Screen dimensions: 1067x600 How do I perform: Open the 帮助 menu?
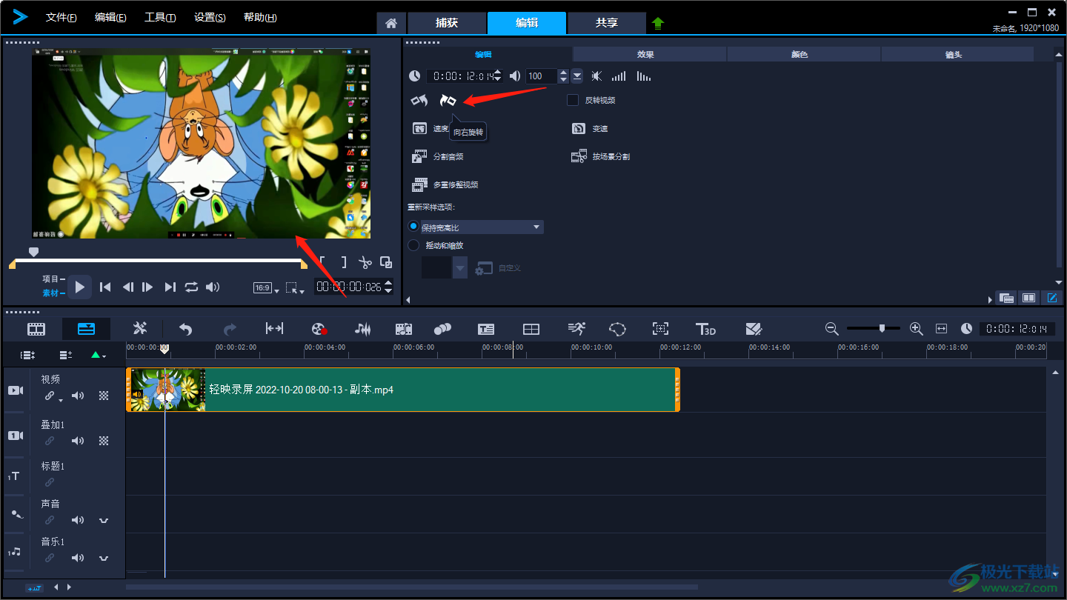pyautogui.click(x=260, y=17)
